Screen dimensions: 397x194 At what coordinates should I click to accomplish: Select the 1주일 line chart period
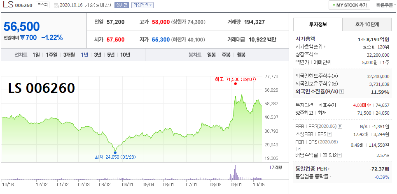(51, 55)
